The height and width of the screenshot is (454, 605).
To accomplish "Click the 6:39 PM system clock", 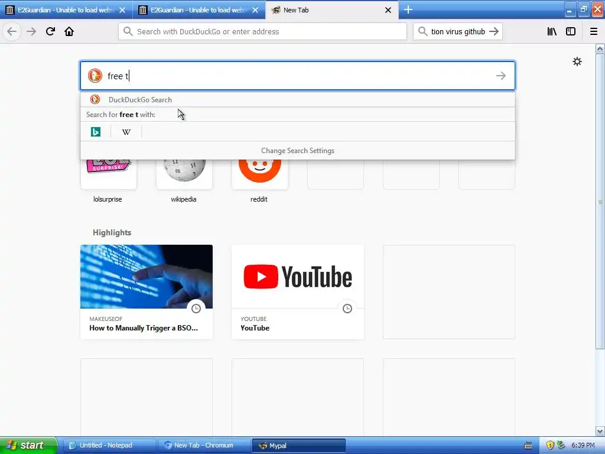I will point(583,445).
